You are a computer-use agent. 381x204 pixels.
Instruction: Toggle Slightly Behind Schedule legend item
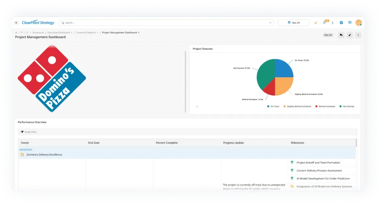click(297, 106)
